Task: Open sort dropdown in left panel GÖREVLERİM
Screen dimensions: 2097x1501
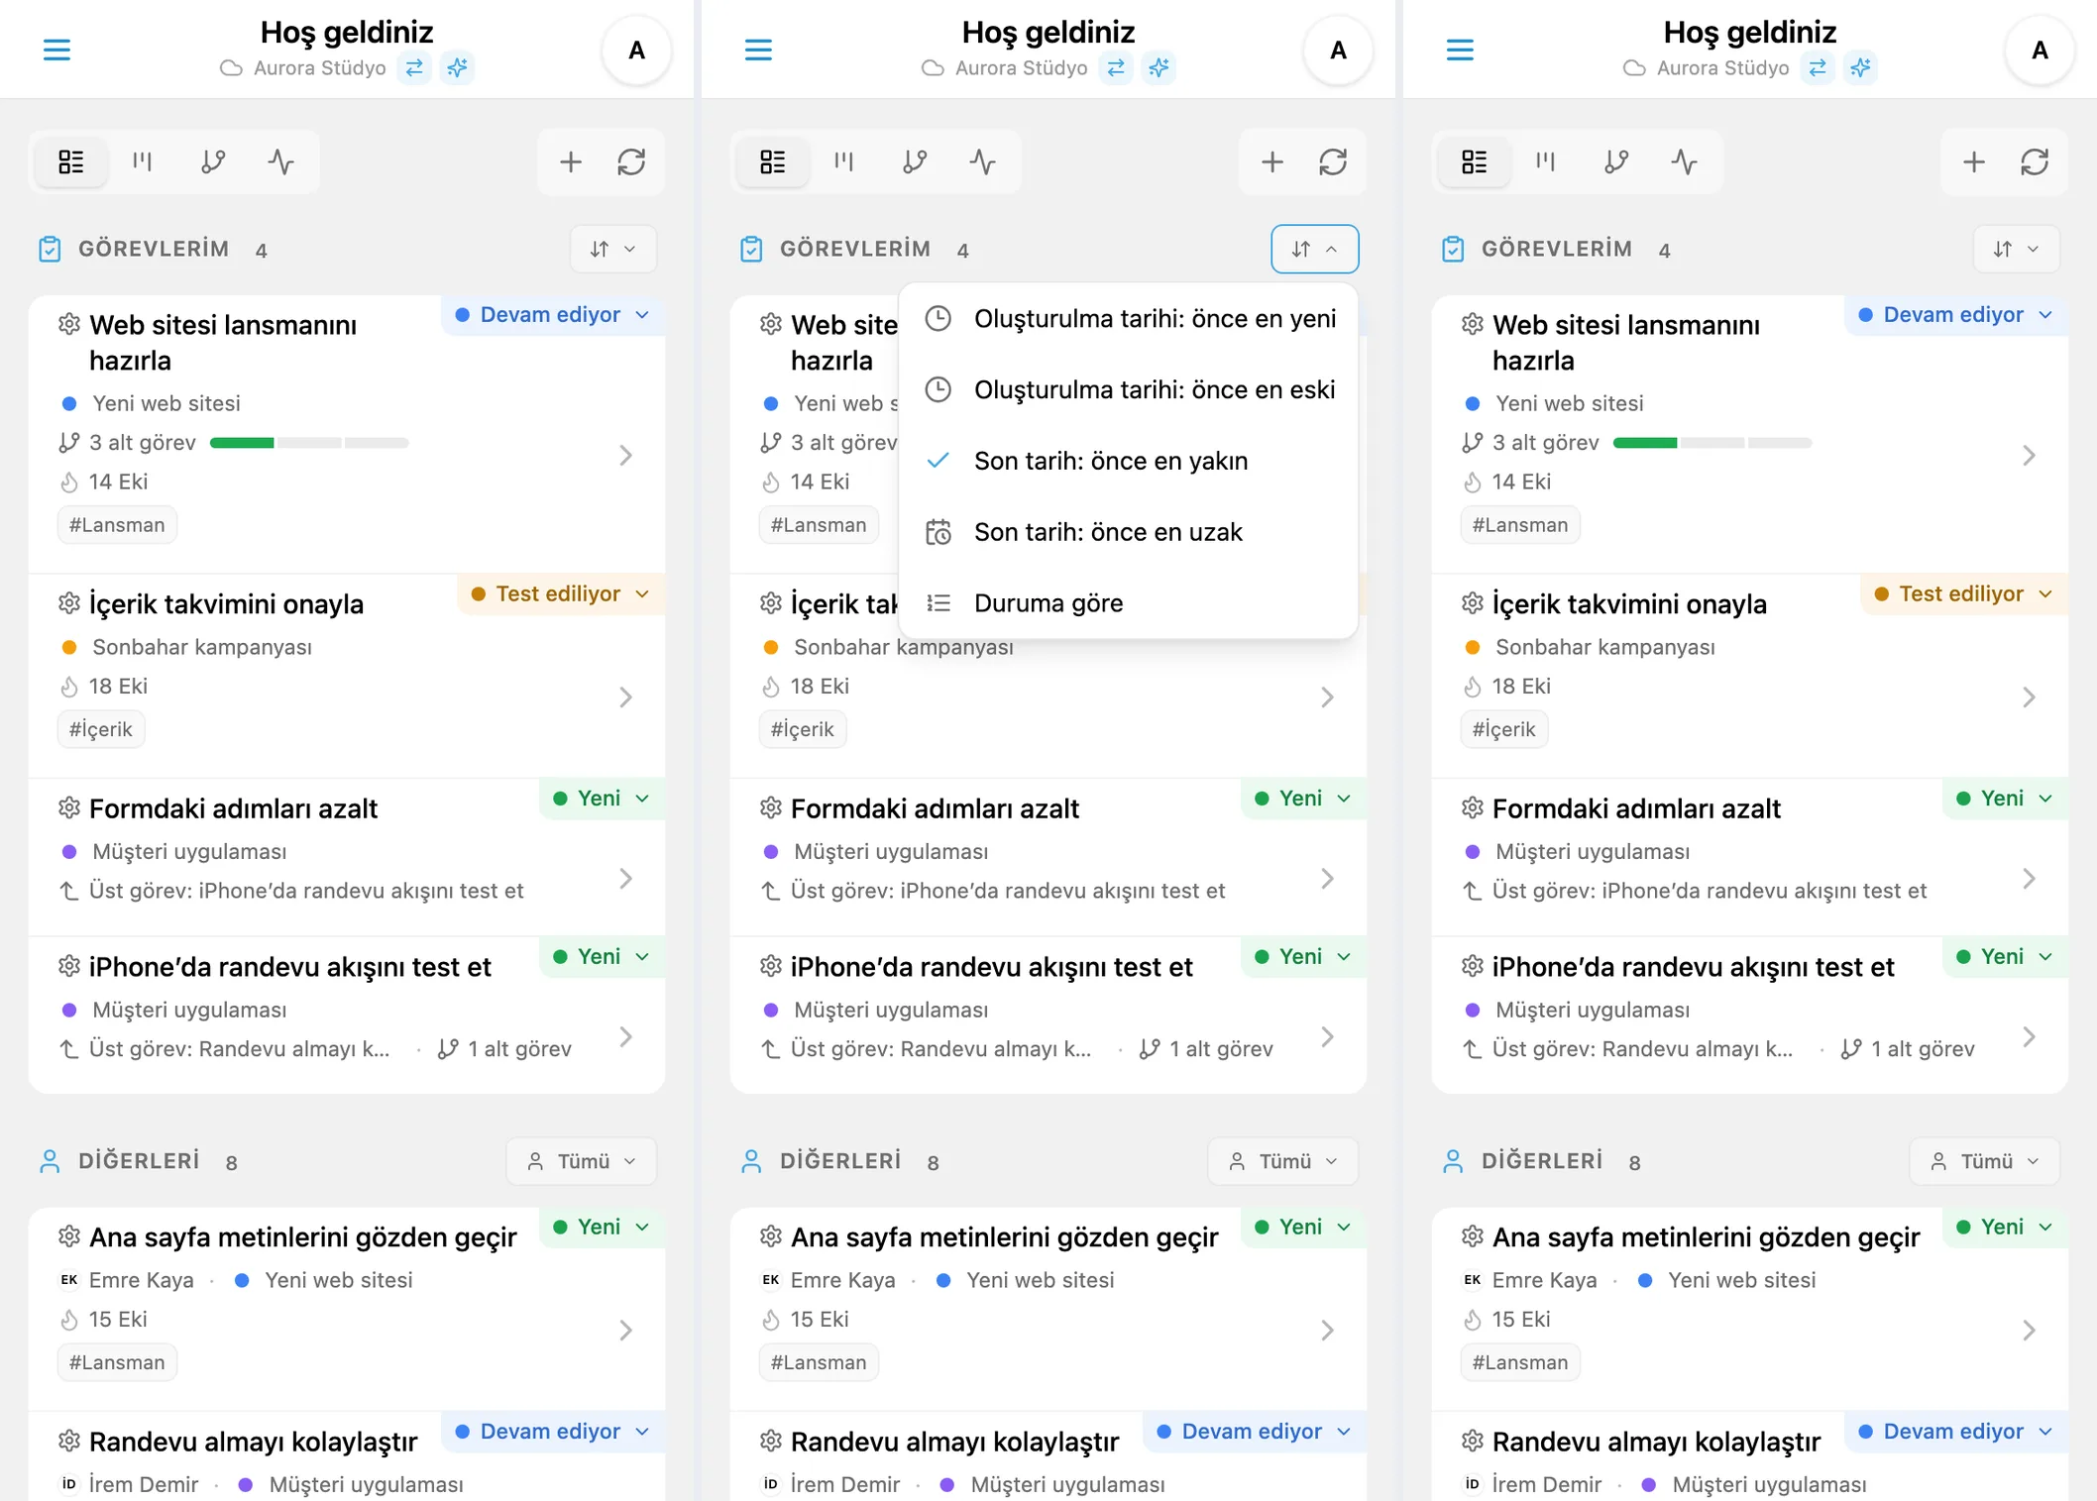Action: click(x=613, y=249)
